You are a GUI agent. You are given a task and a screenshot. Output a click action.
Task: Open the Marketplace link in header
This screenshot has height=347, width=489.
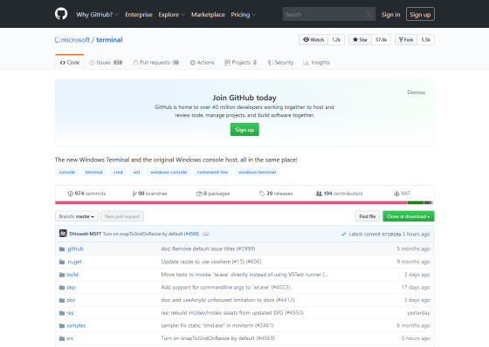point(208,14)
